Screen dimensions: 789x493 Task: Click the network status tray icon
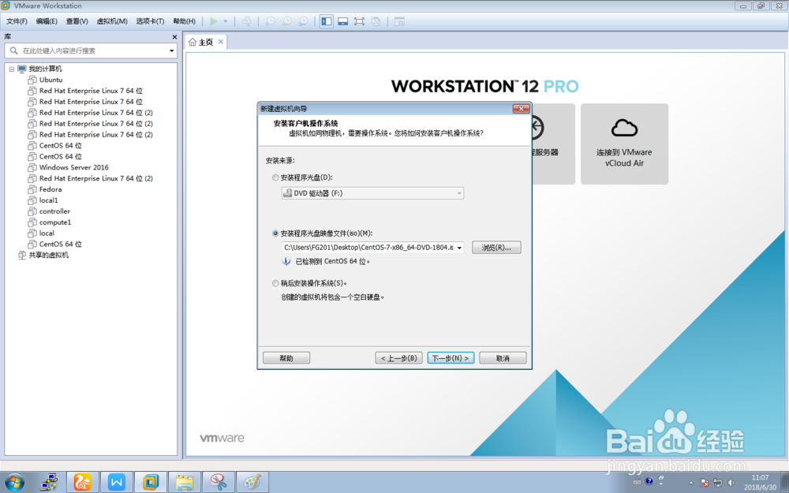pos(718,483)
